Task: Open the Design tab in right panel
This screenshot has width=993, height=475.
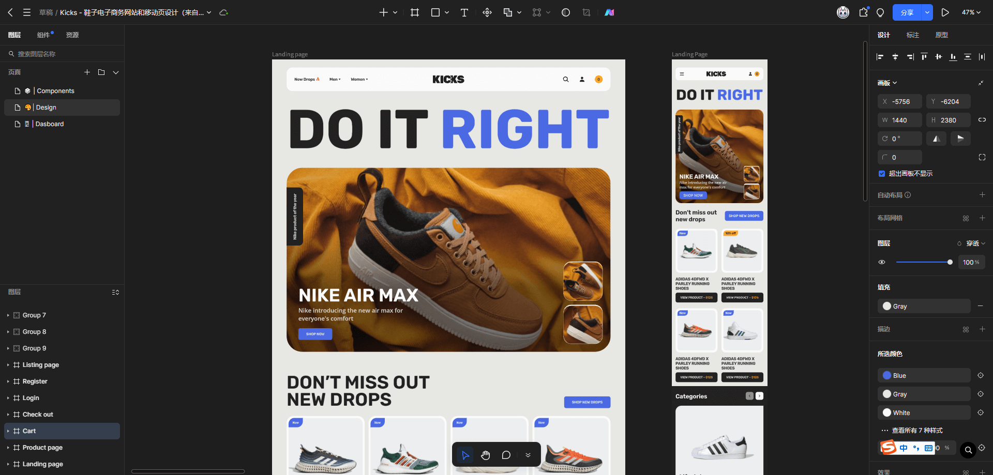Action: [884, 35]
